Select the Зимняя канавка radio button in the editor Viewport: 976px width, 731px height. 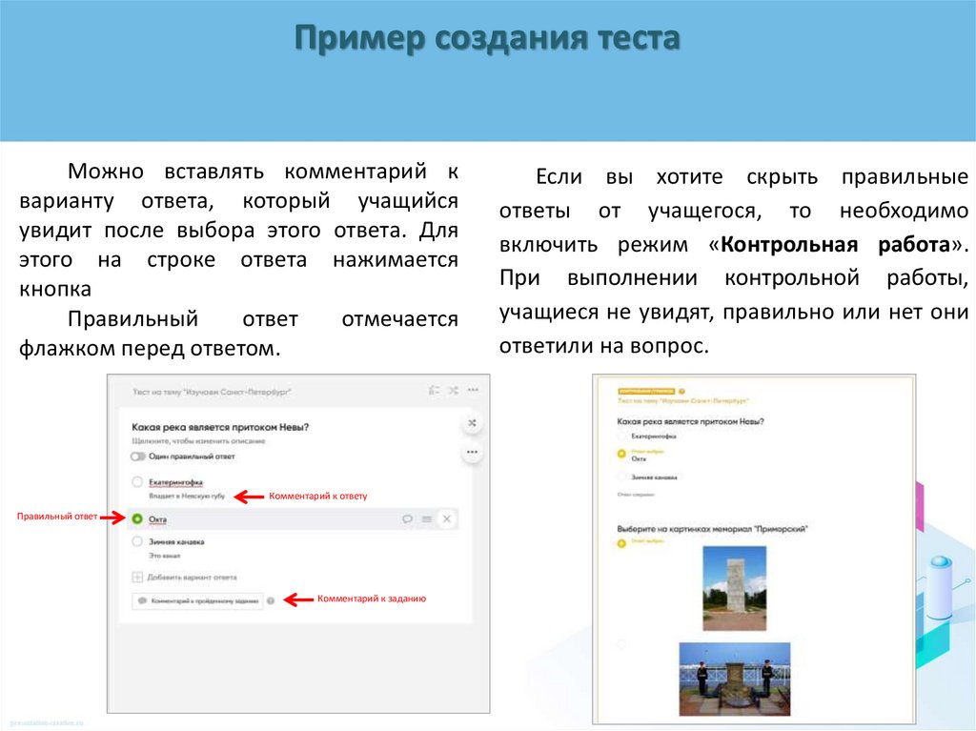pos(137,541)
